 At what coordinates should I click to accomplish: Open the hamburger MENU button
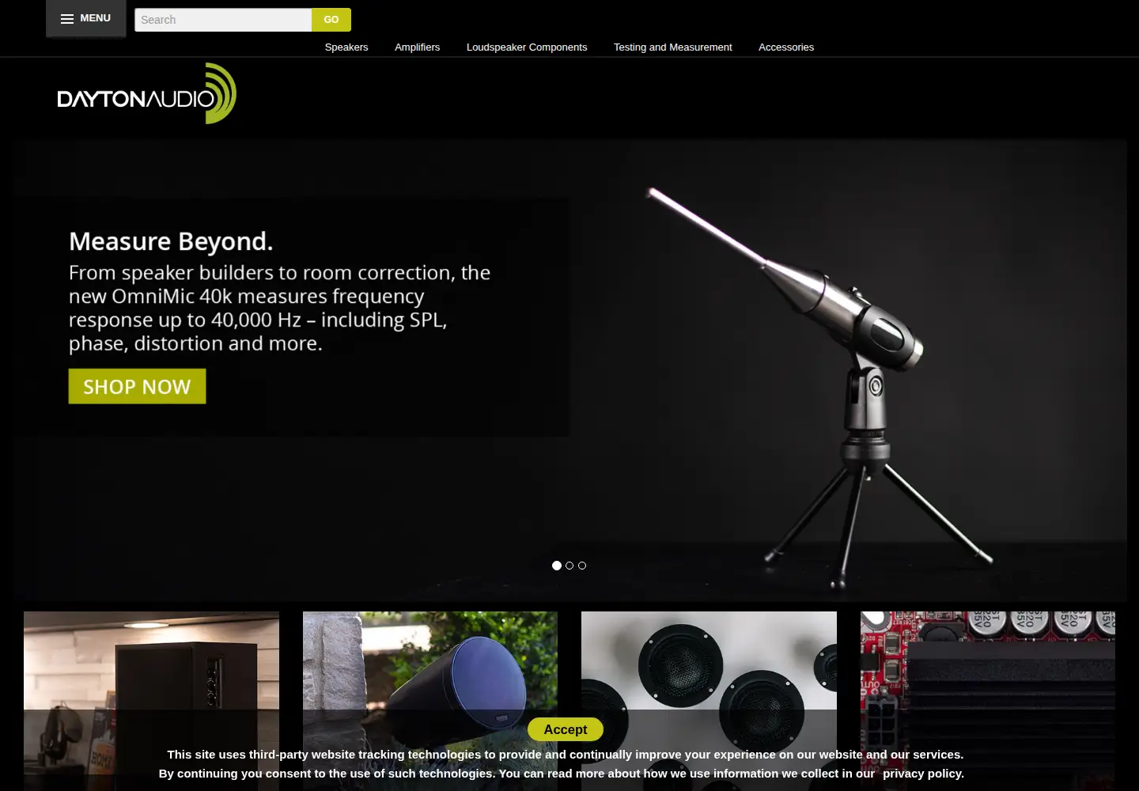[x=85, y=18]
